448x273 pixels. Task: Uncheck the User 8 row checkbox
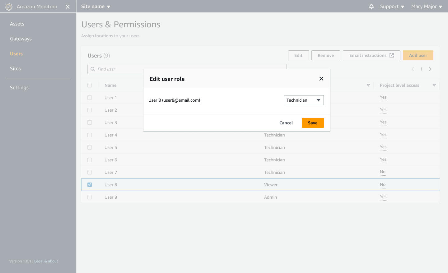tap(90, 184)
